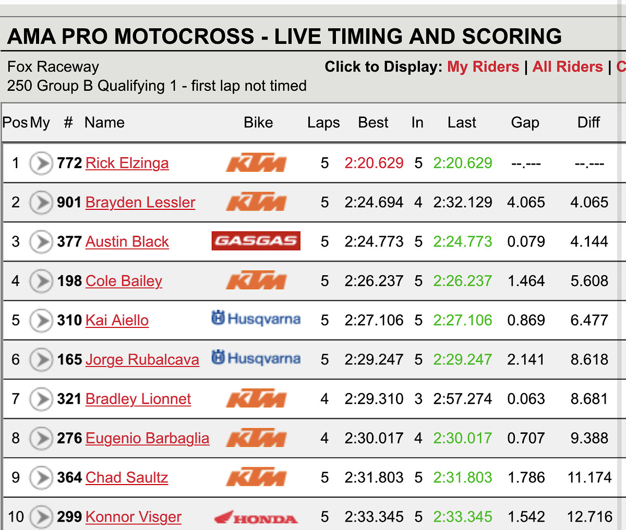626x530 pixels.
Task: Click the arrow icon beside Chad Saultz
Action: (41, 477)
